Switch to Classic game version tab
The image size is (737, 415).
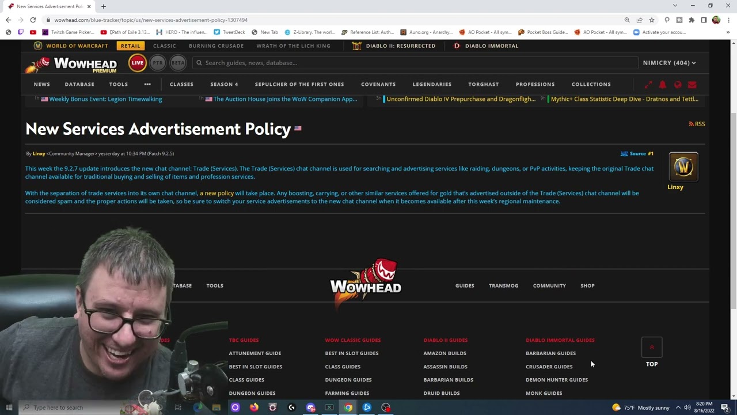[x=164, y=46]
